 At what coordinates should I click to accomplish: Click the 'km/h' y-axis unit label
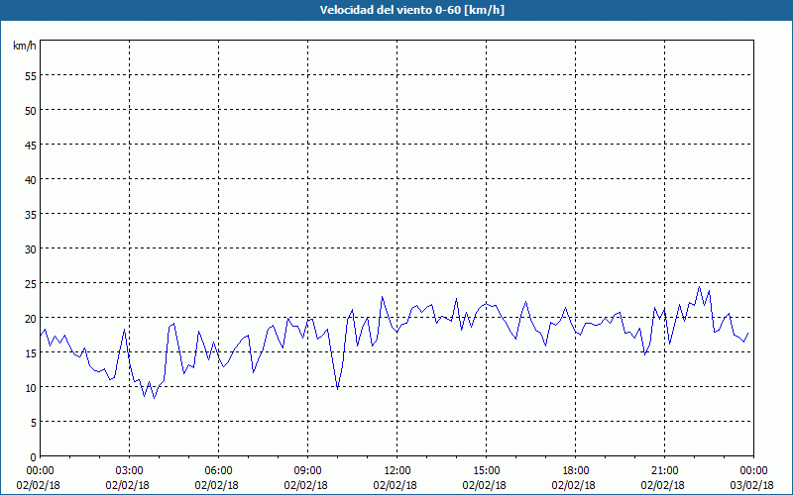(25, 46)
